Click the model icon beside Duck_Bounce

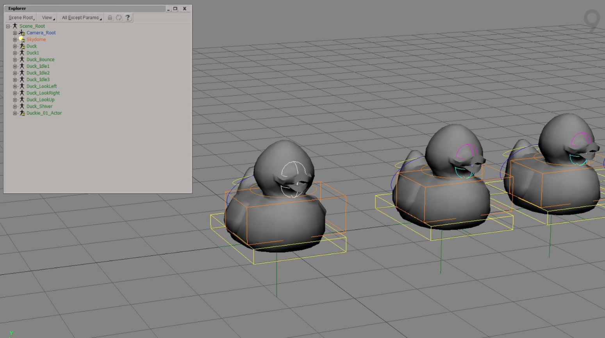[x=22, y=59]
